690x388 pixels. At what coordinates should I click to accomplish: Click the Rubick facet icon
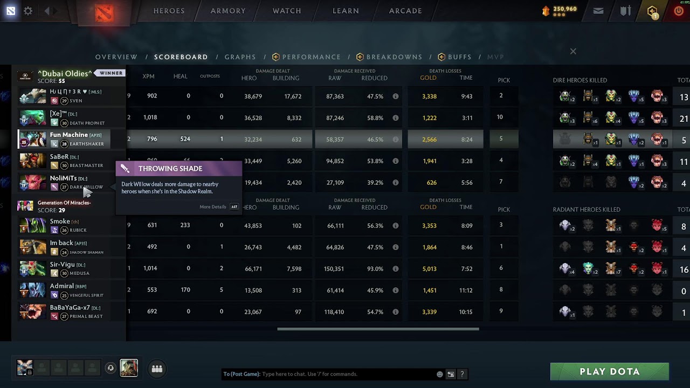54,230
